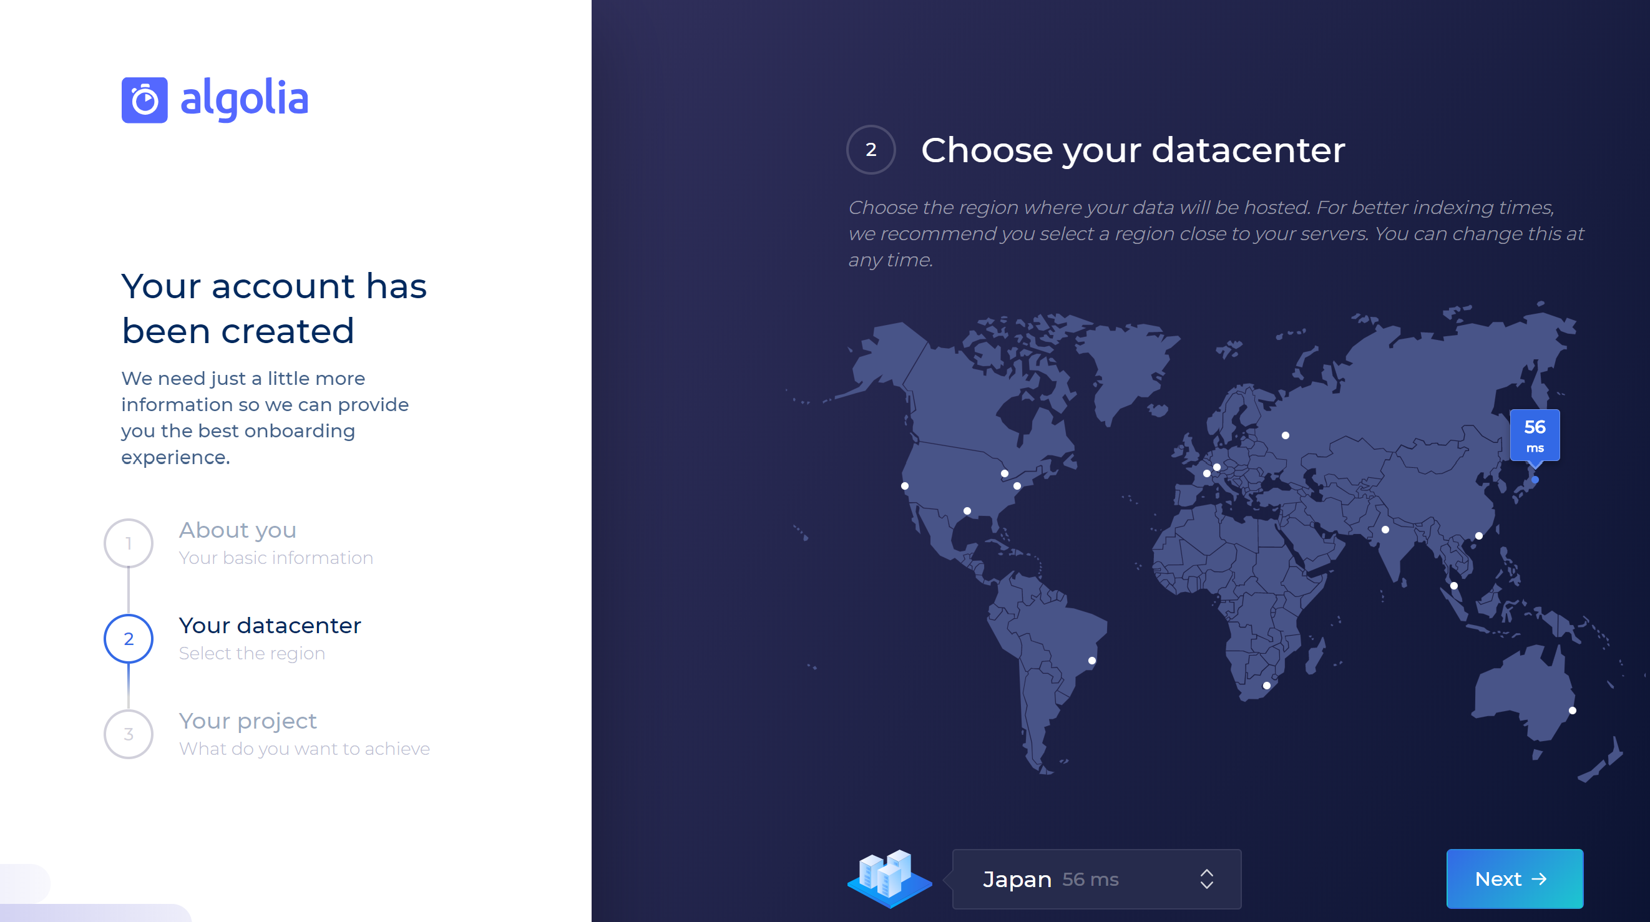Select the Hong Kong datacenter dot
The image size is (1650, 922).
tap(1479, 536)
